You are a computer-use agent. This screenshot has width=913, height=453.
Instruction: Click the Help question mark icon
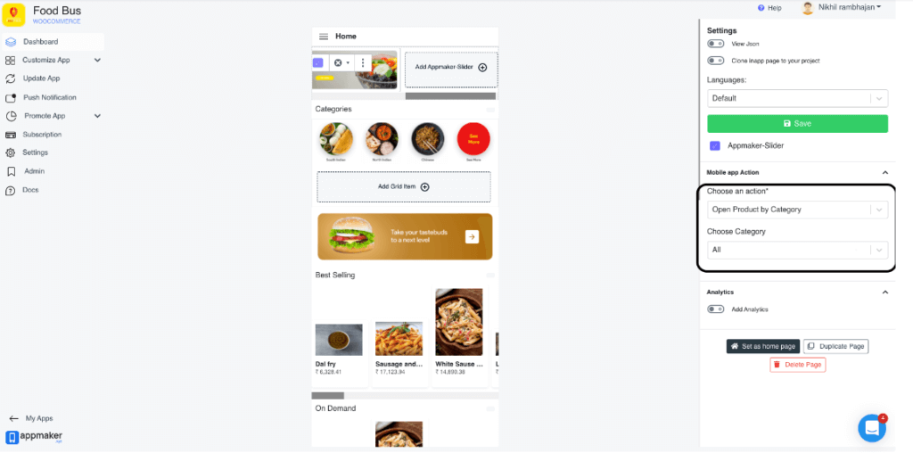[761, 8]
